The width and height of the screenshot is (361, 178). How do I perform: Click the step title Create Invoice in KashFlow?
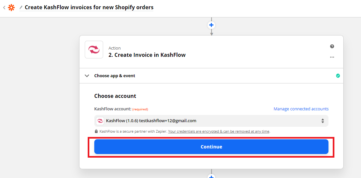[147, 55]
